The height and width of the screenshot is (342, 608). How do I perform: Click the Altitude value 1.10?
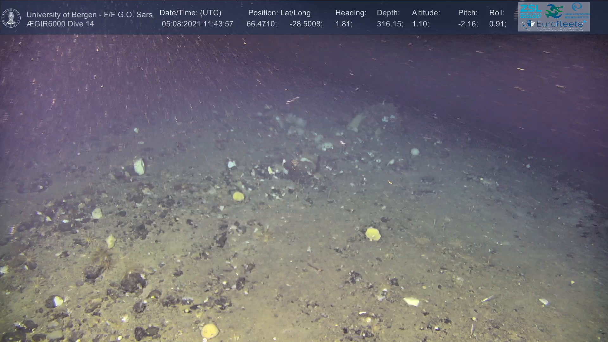(x=420, y=24)
